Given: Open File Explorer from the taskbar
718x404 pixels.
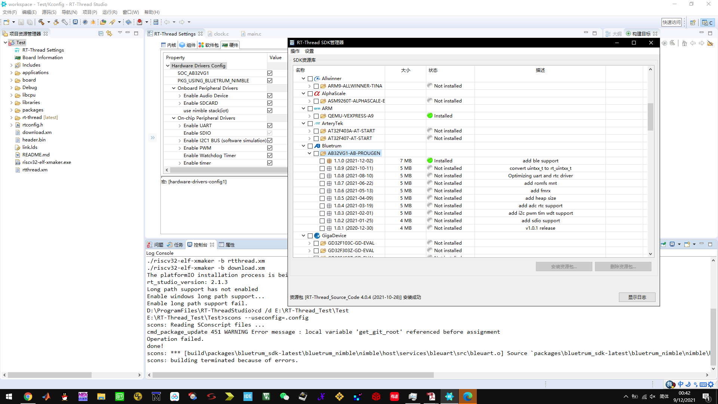Looking at the screenshot, I should (x=101, y=397).
